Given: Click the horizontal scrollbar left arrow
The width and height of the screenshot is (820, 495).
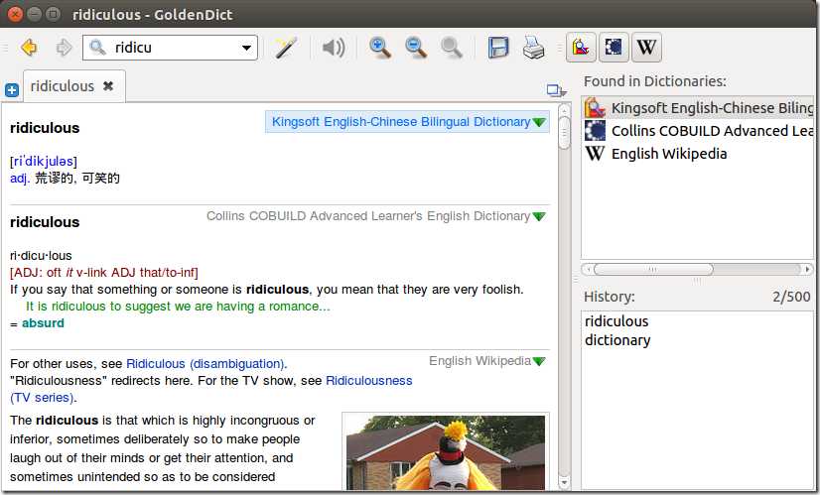Looking at the screenshot, I should click(x=588, y=269).
